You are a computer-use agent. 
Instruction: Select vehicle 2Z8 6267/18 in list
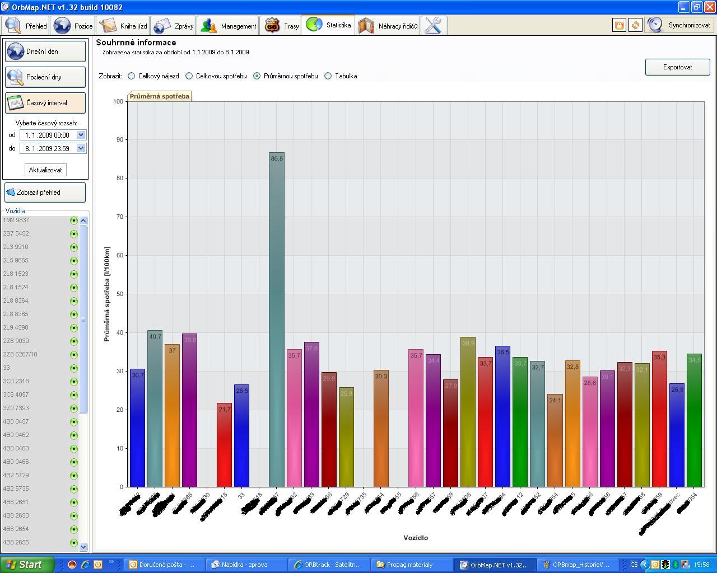20,355
